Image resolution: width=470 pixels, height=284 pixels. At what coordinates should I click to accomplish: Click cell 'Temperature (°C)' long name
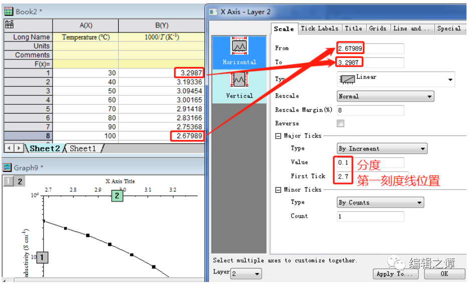(x=86, y=37)
